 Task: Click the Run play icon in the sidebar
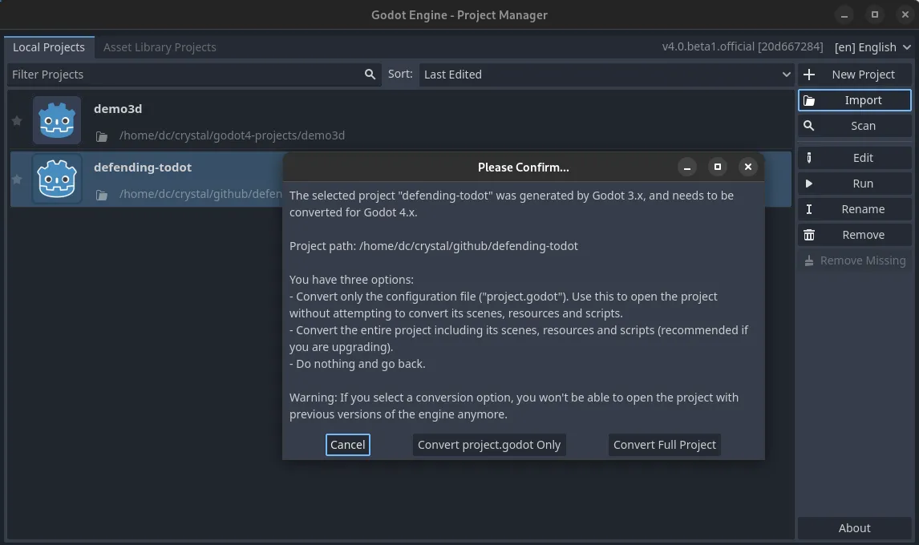[809, 183]
